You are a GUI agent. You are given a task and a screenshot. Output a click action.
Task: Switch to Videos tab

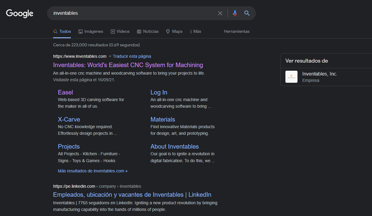(120, 31)
